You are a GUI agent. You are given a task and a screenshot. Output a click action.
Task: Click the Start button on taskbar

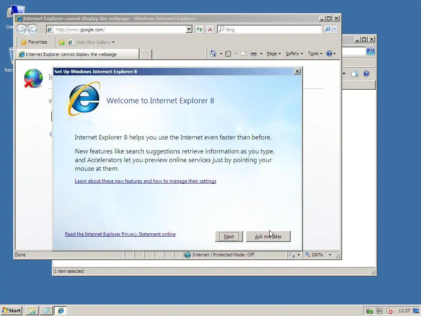coord(11,311)
